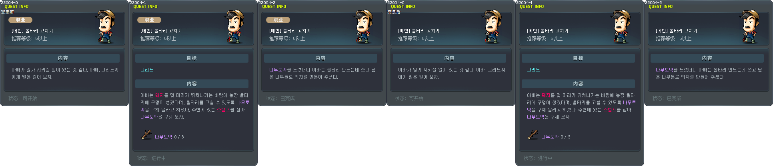The image size is (773, 166).
Task: Click the 职业 badge in the 变更前 panel
Action: [20, 20]
